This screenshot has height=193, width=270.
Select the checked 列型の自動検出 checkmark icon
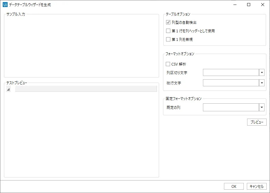168,22
